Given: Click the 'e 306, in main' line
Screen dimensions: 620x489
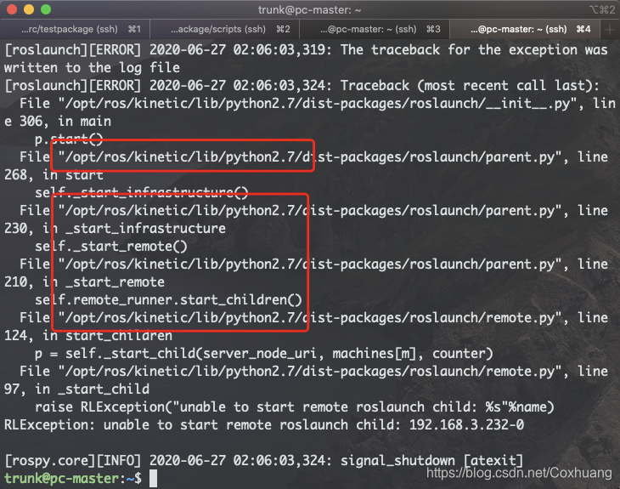Looking at the screenshot, I should tap(58, 121).
